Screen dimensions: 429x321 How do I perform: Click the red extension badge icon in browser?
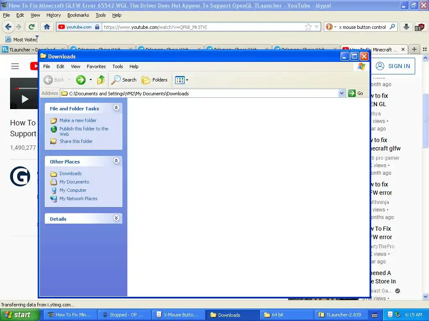[x=419, y=27]
